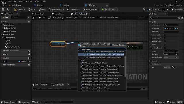Click the Save icon in toolbar
Image resolution: width=184 pixels, height=104 pixels.
tap(3, 10)
